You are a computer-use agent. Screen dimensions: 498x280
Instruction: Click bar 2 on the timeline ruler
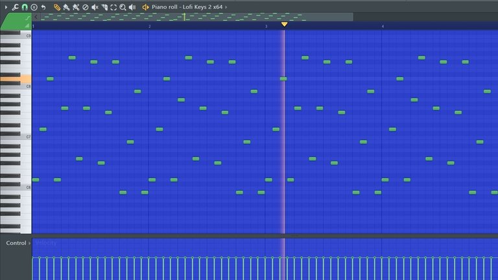pos(149,27)
